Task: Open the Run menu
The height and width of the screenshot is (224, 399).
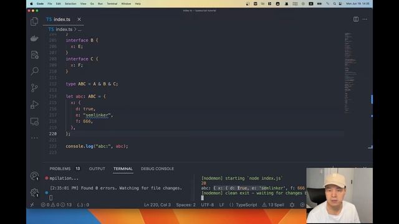Action: point(100,4)
